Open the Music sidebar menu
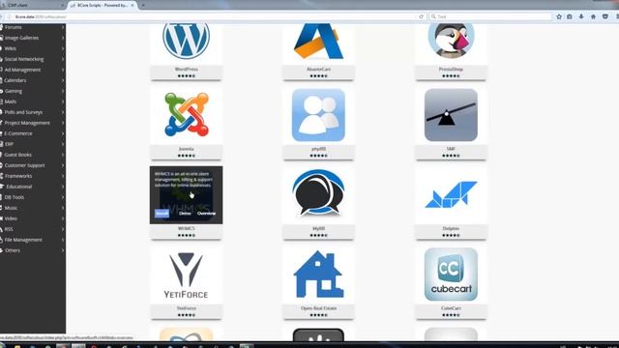The width and height of the screenshot is (619, 348). coord(33,208)
